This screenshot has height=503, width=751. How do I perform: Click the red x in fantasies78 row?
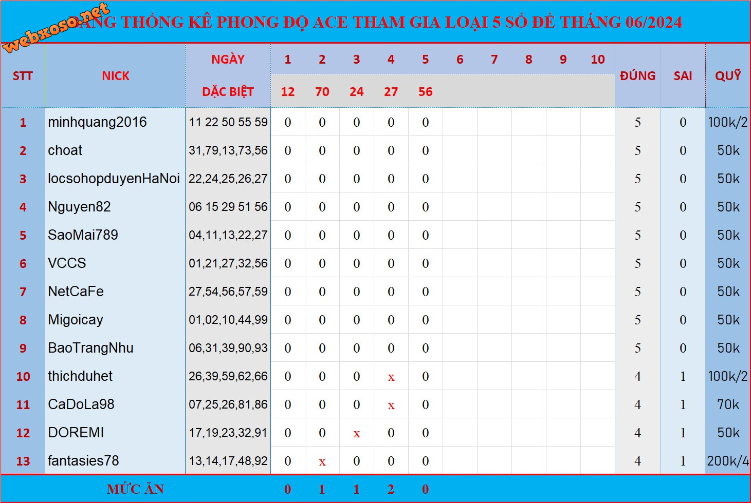(322, 462)
